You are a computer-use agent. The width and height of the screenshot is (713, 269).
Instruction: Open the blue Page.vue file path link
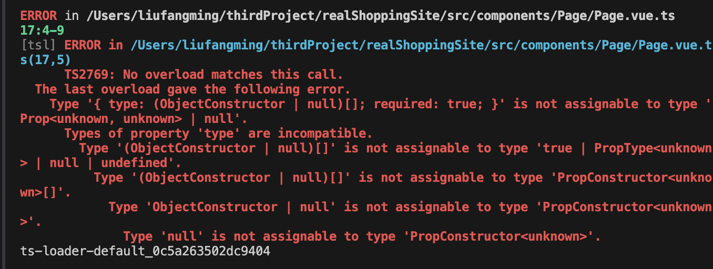pyautogui.click(x=421, y=46)
